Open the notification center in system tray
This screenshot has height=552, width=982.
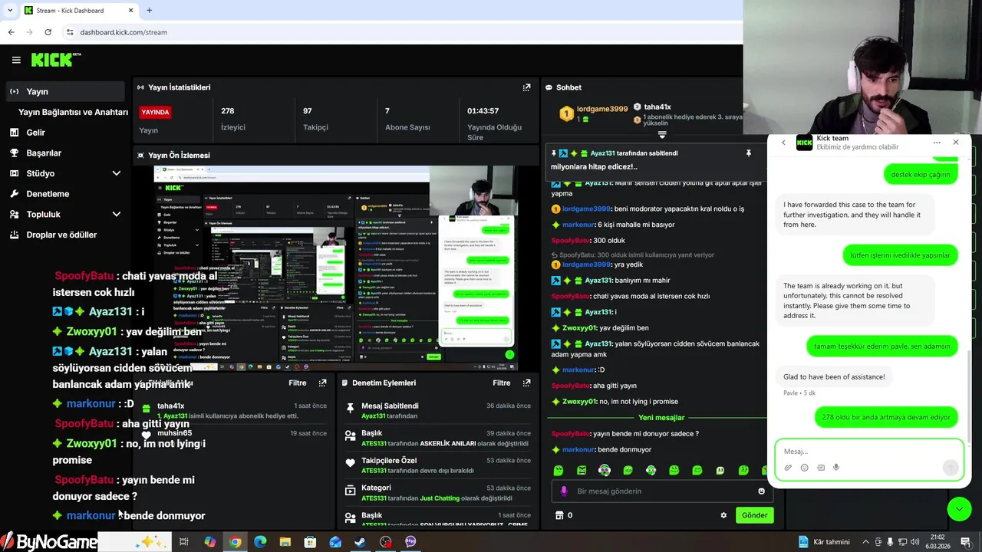(966, 542)
